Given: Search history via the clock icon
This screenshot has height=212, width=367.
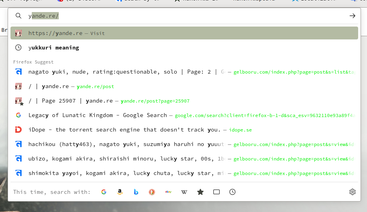Looking at the screenshot, I should point(233,192).
